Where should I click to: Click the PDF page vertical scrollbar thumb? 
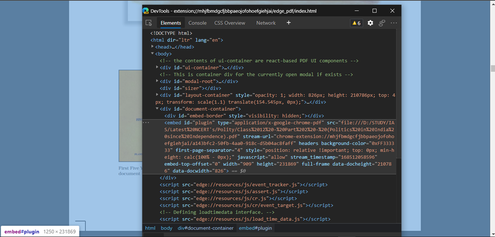point(493,68)
